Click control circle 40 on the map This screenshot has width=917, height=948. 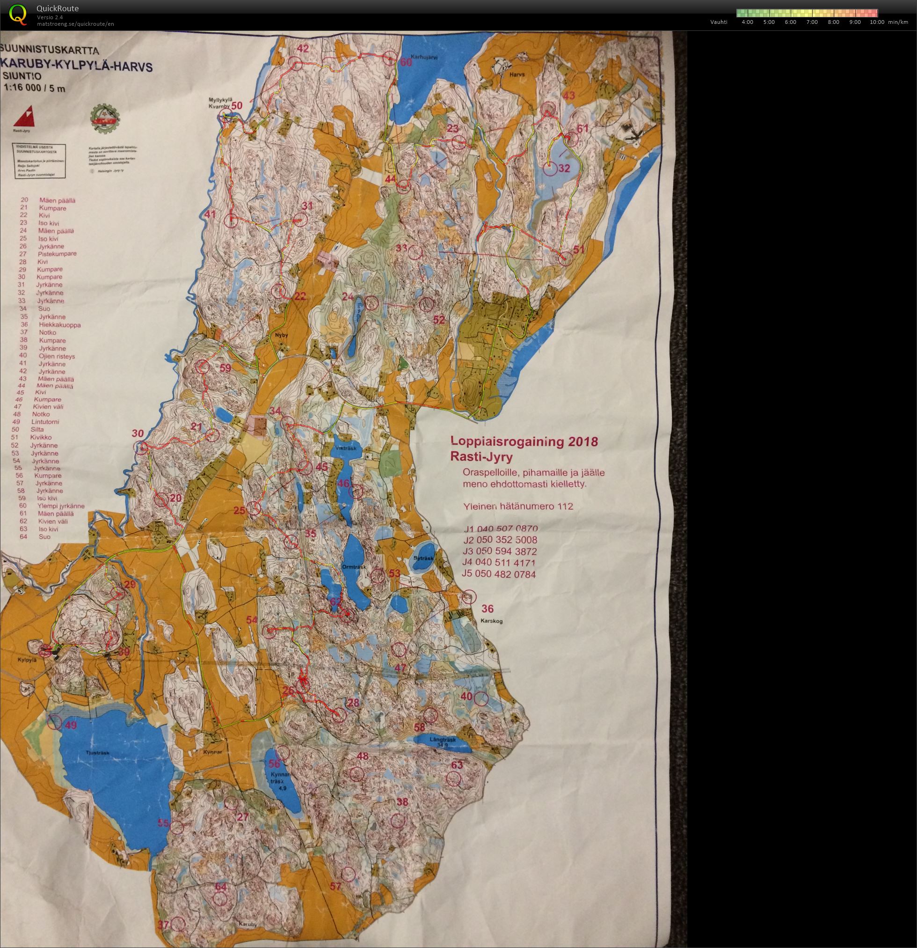pyautogui.click(x=481, y=698)
